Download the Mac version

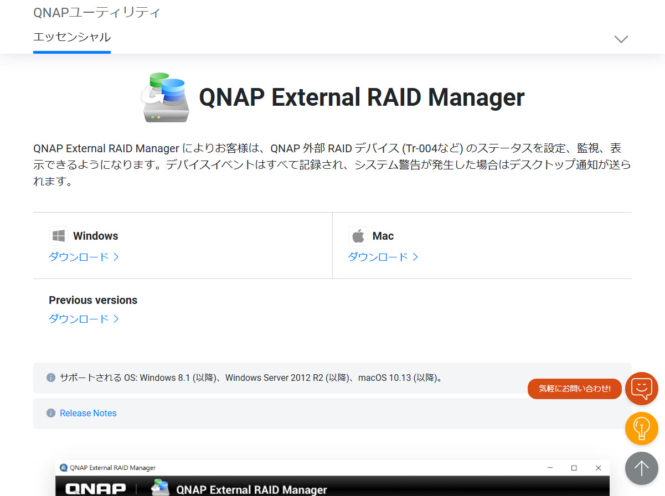[383, 257]
